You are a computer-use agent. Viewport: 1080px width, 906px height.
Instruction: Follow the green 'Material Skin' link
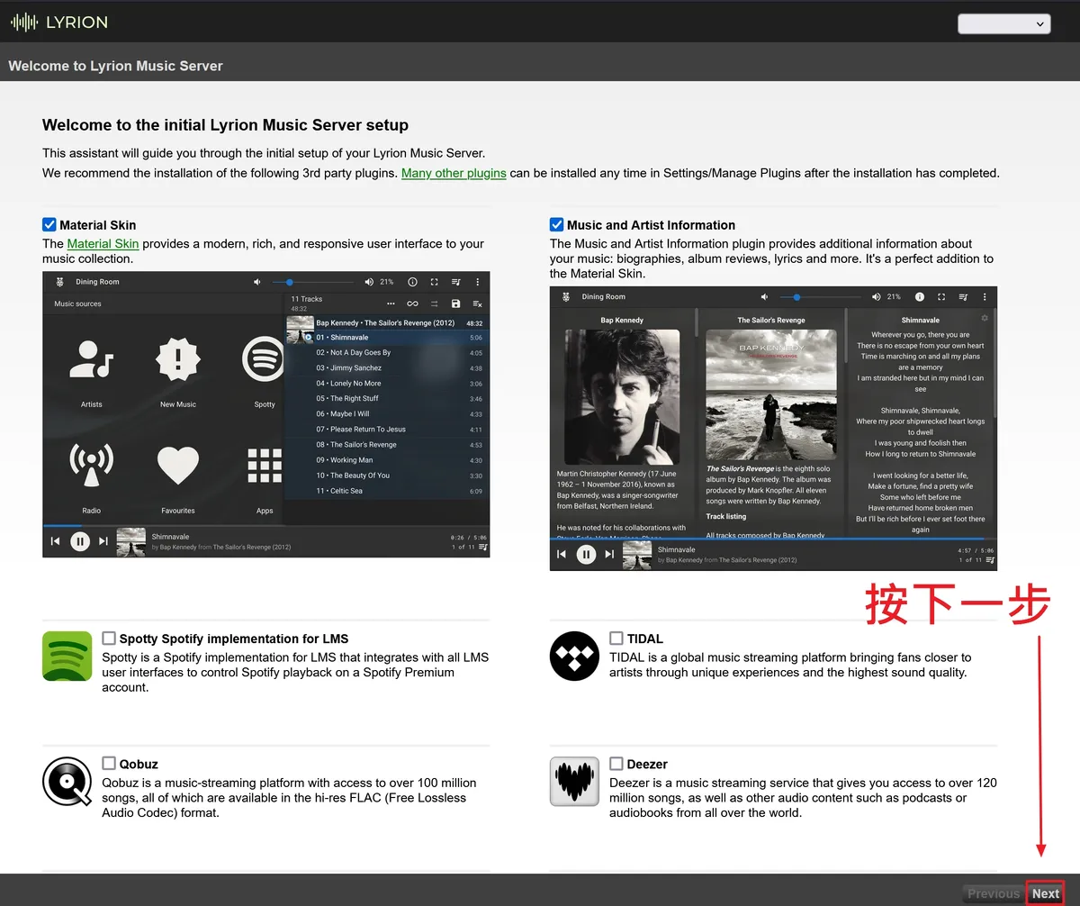[x=103, y=243]
